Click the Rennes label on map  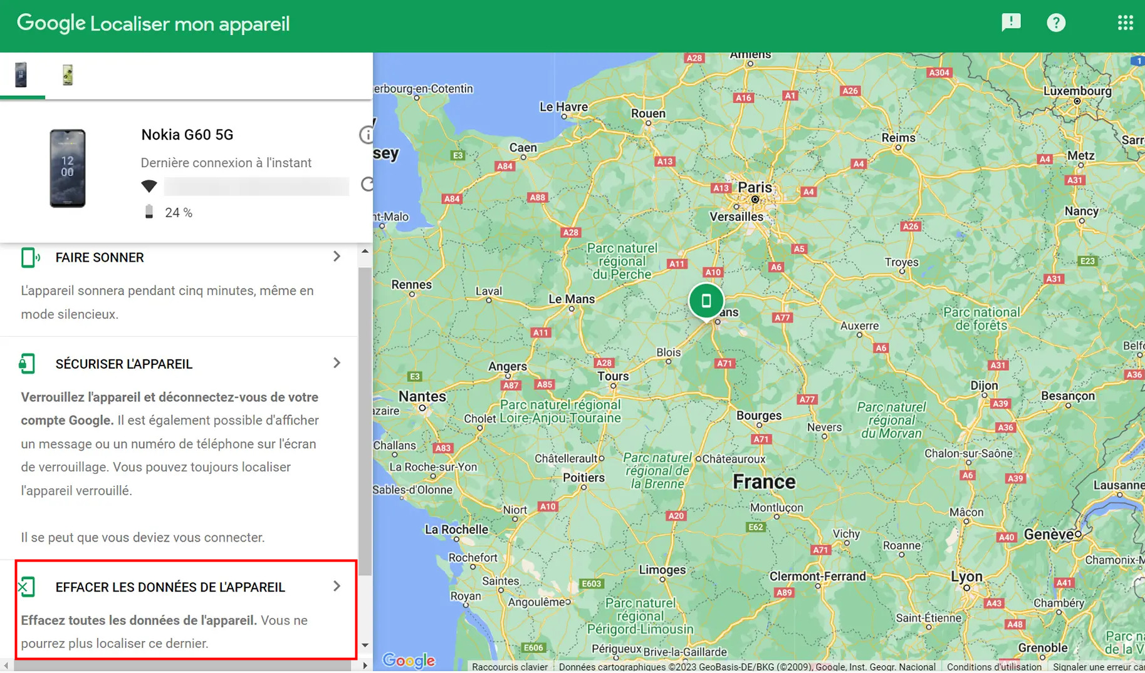pos(412,284)
